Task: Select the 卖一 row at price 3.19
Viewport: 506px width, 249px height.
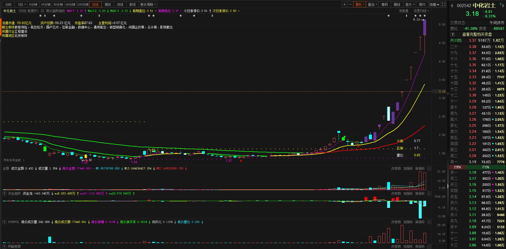Action: point(477,162)
